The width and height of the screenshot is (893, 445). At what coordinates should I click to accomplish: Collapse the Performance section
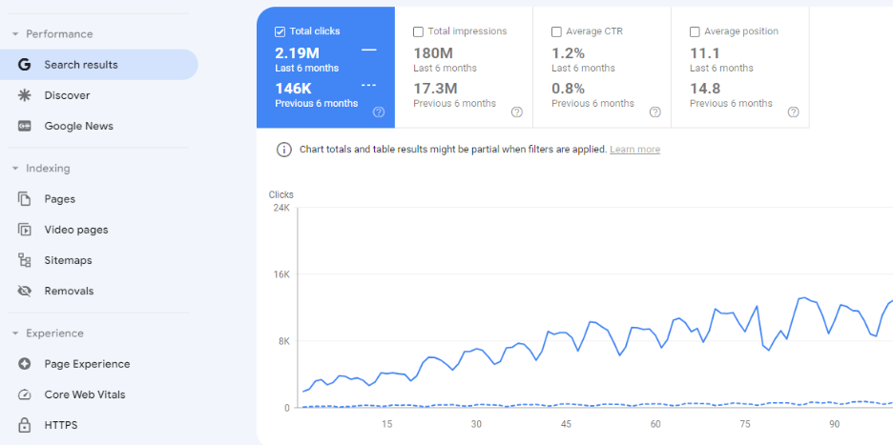point(15,34)
